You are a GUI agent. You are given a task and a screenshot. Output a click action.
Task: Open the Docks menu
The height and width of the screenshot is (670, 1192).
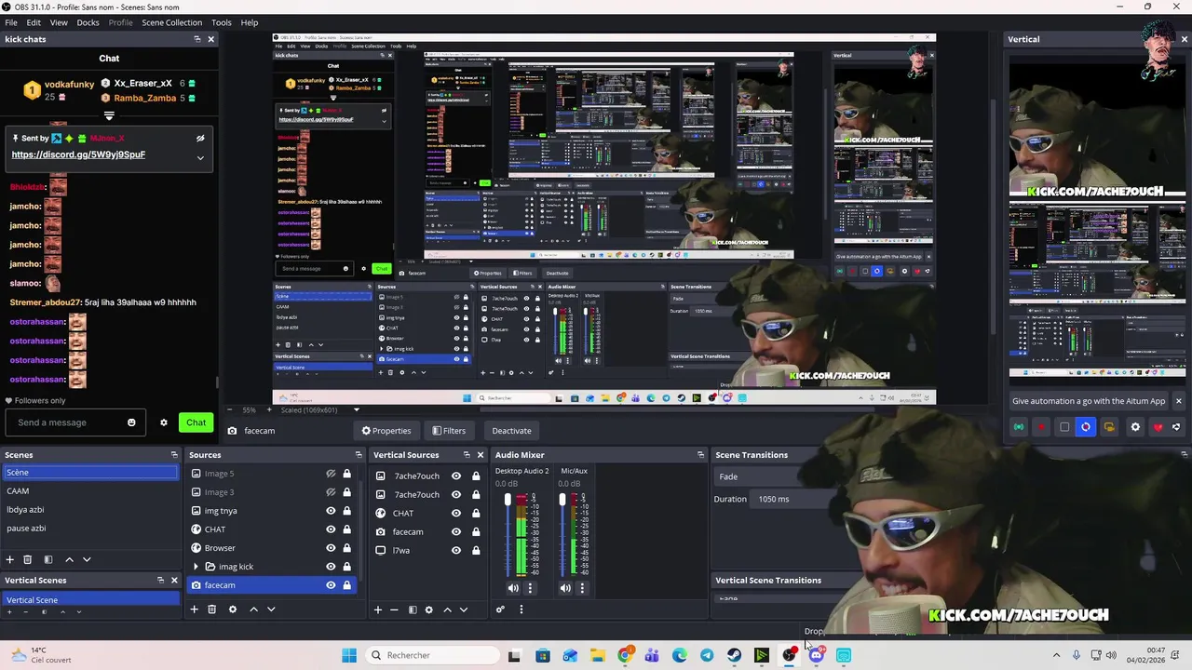88,22
